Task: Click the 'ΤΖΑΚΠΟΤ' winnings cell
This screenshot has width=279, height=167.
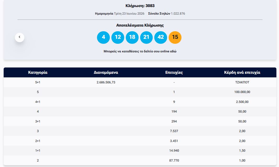Action: (242, 82)
